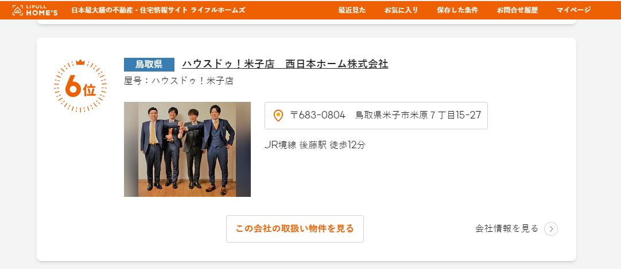Click the orange map pin icon
621x269 pixels.
[278, 116]
